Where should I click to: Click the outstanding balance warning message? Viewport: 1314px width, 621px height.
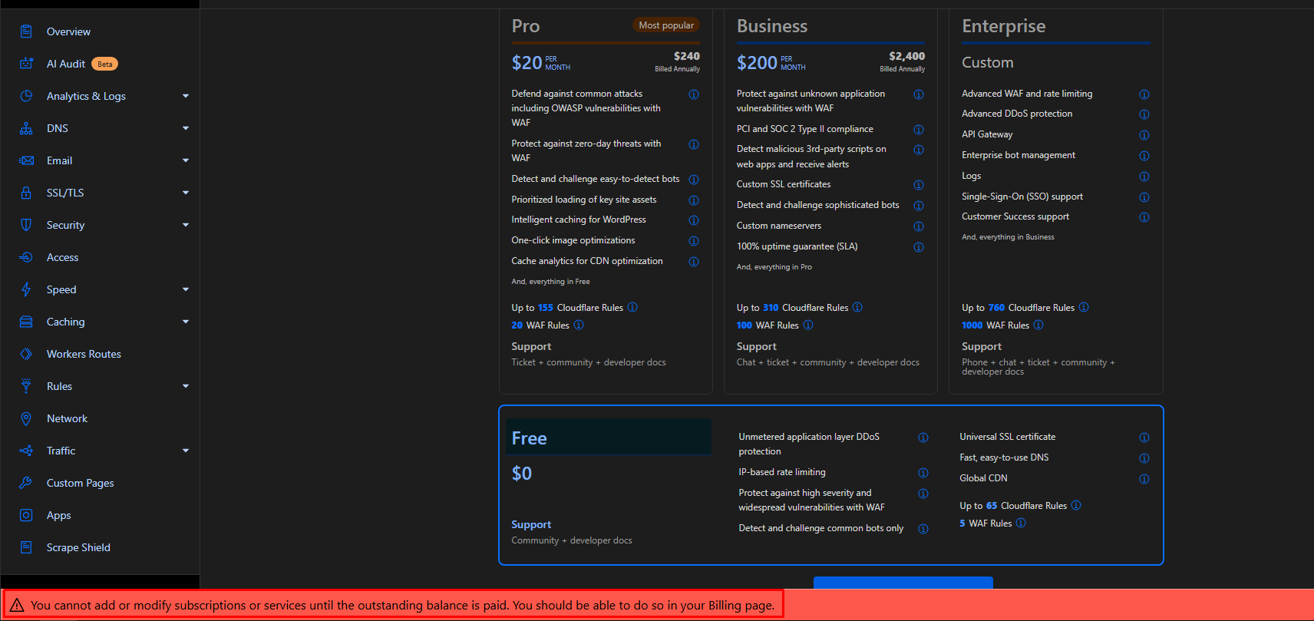(x=403, y=605)
